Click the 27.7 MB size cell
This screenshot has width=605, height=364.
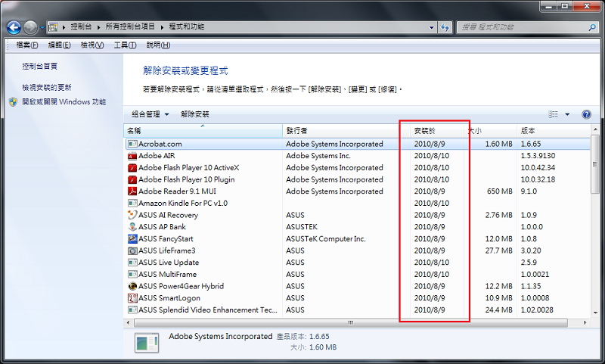pyautogui.click(x=499, y=251)
